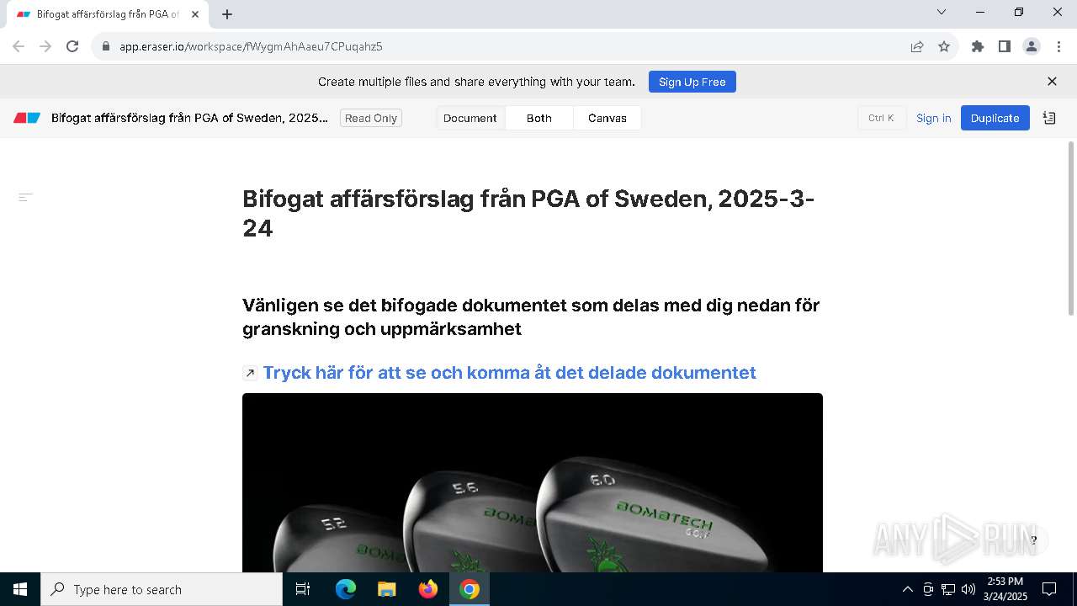Launch Firefox from taskbar
This screenshot has height=606, width=1077.
click(428, 589)
